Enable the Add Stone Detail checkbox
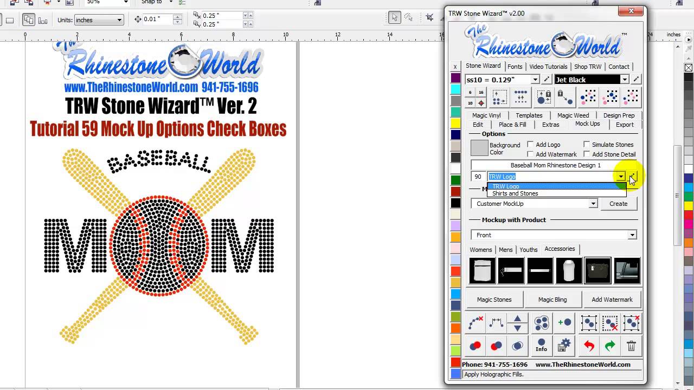This screenshot has height=390, width=694. pyautogui.click(x=587, y=154)
